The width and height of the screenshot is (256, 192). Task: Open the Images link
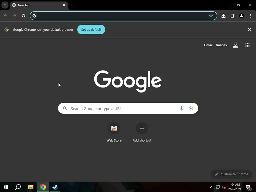click(x=221, y=45)
